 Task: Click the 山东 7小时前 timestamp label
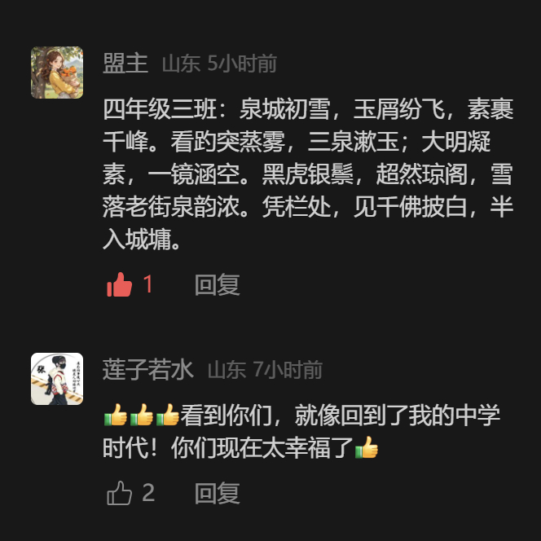(266, 370)
